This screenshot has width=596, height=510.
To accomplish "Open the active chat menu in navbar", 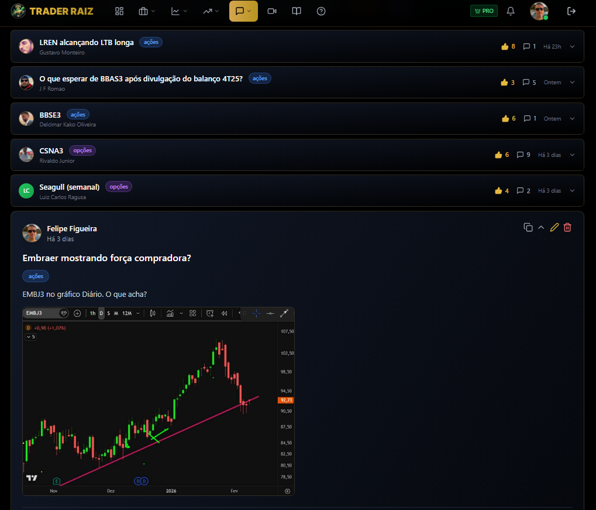I will [x=243, y=11].
